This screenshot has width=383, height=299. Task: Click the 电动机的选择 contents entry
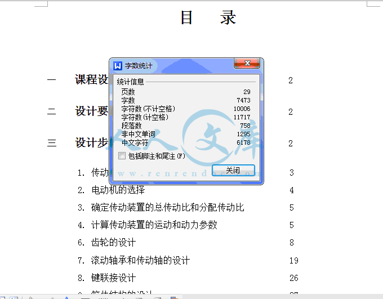coord(118,190)
